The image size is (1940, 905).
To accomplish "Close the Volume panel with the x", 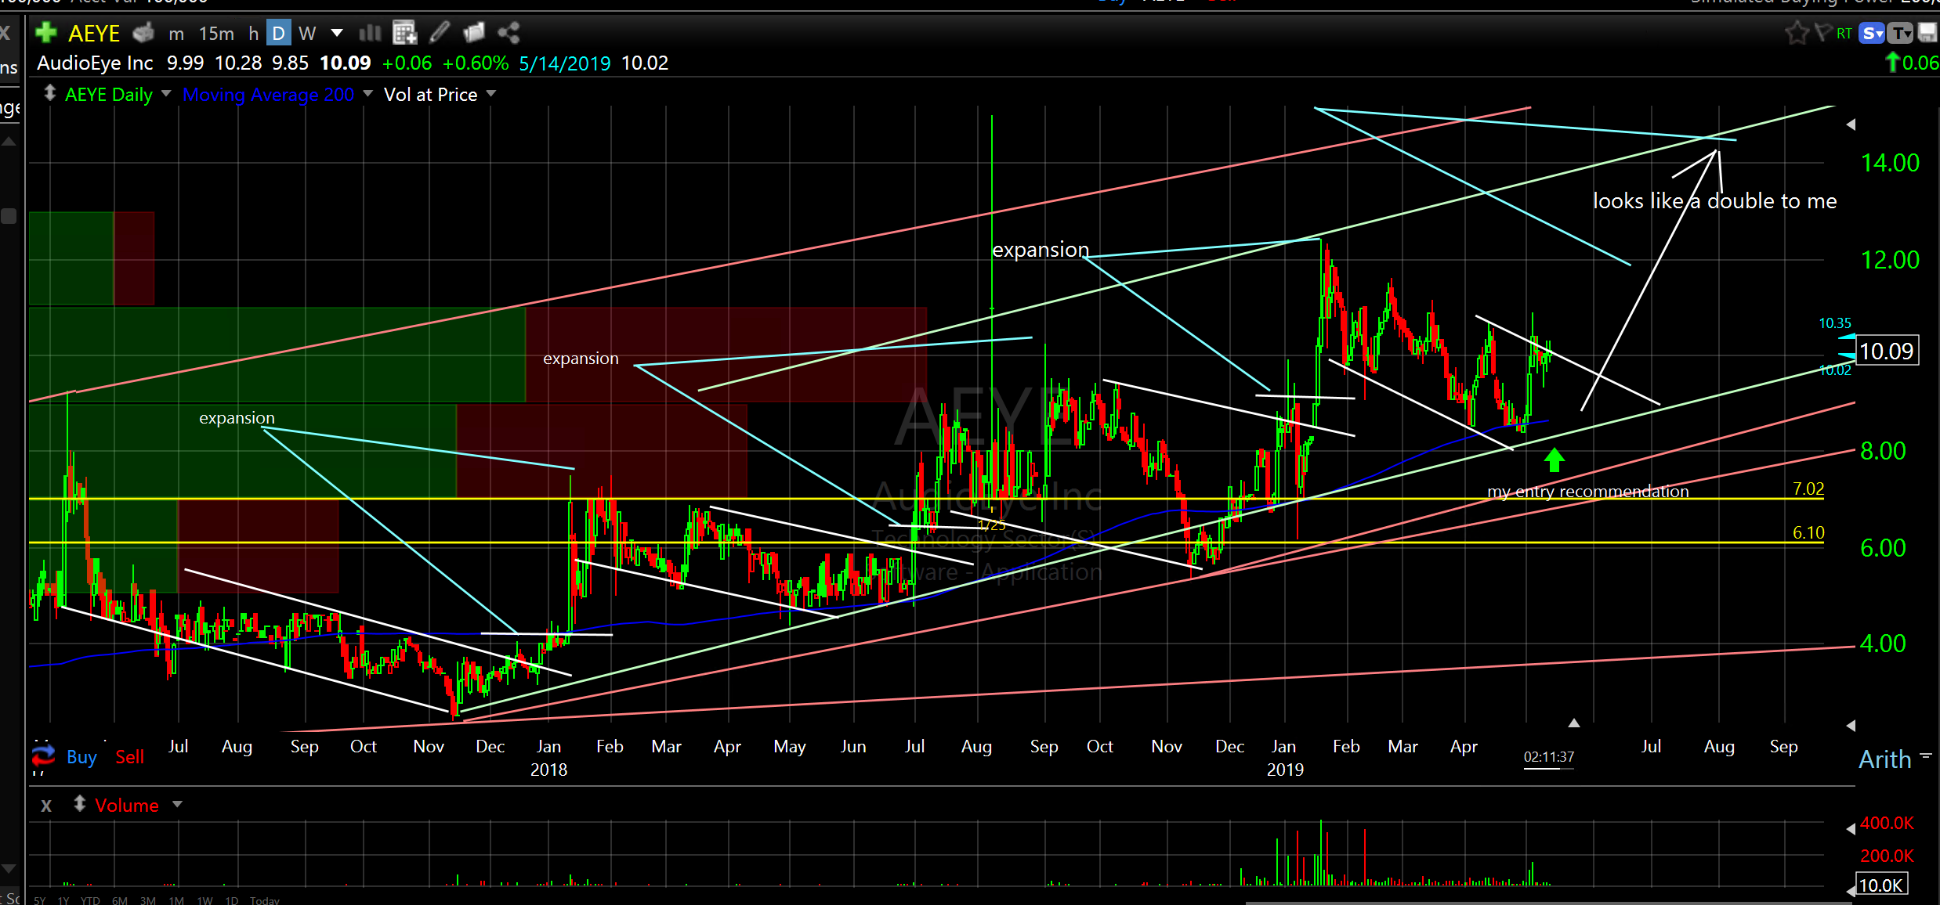I will click(46, 806).
